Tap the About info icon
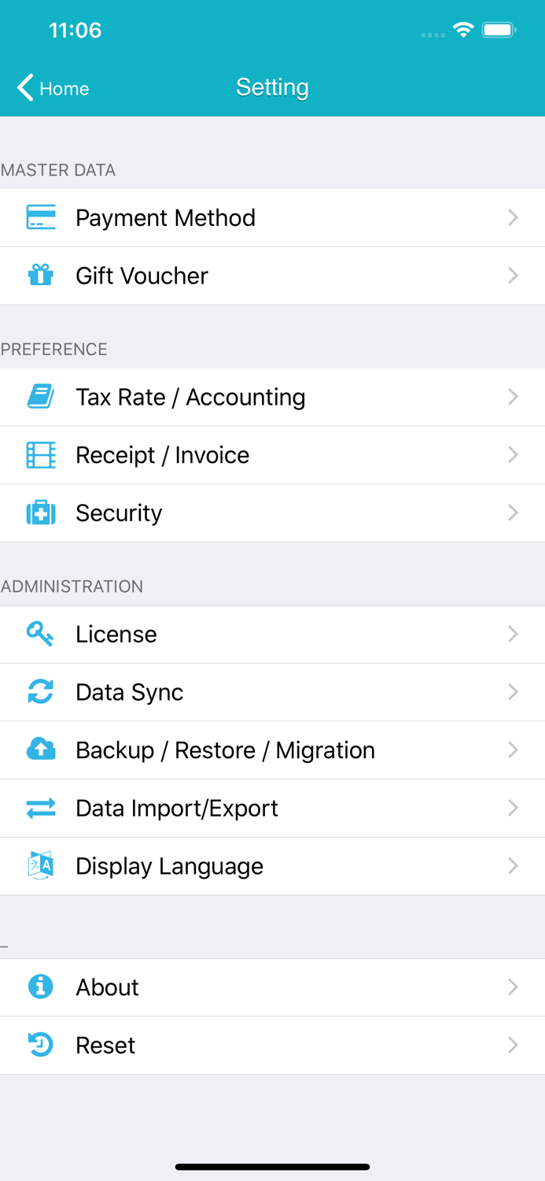545x1181 pixels. (40, 987)
